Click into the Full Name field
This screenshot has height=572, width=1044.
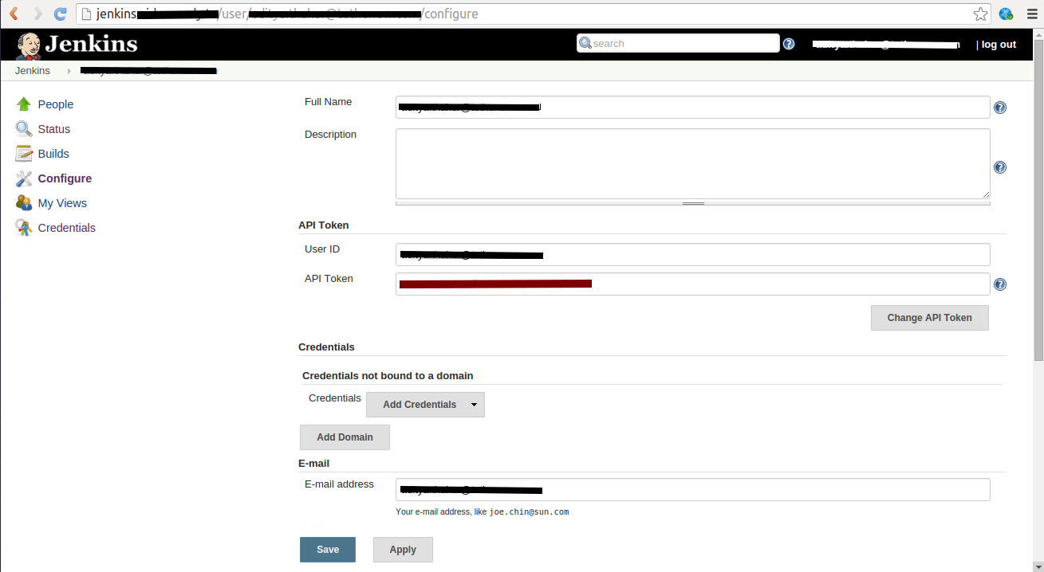[x=693, y=108]
